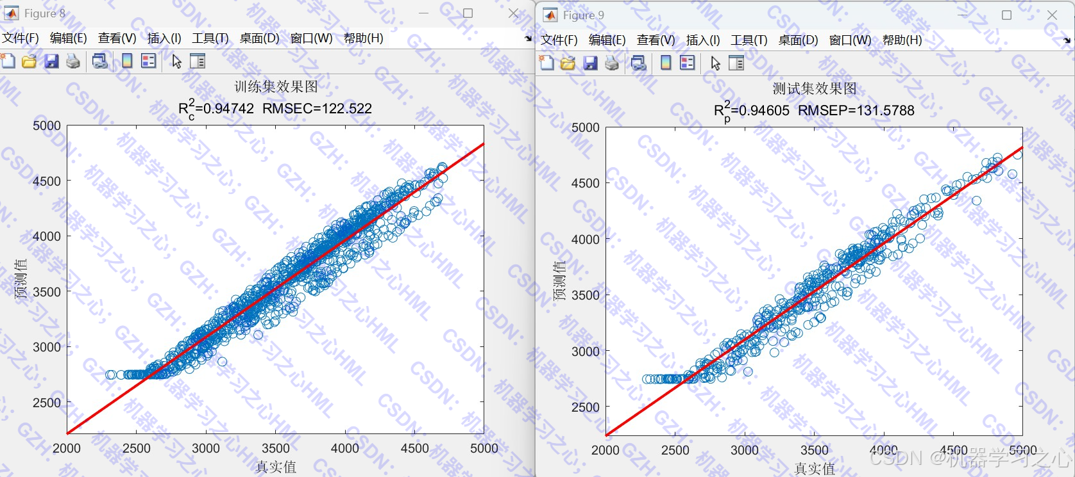Open 编辑(E) menu in Figure 9
Screen dimensions: 1075x477
(x=607, y=40)
